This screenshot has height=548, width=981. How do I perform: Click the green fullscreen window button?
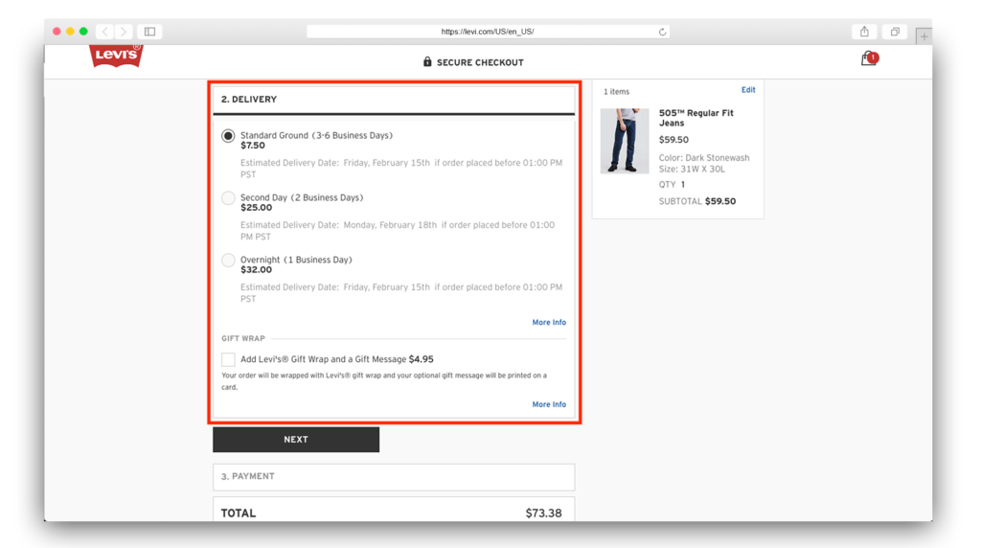83,32
